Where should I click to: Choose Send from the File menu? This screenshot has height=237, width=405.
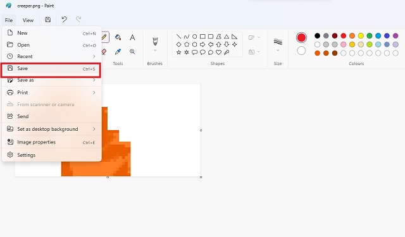coord(52,116)
